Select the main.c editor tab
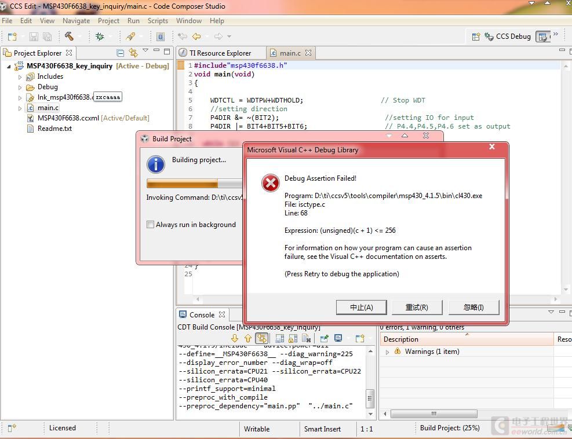The height and width of the screenshot is (439, 572). 290,53
